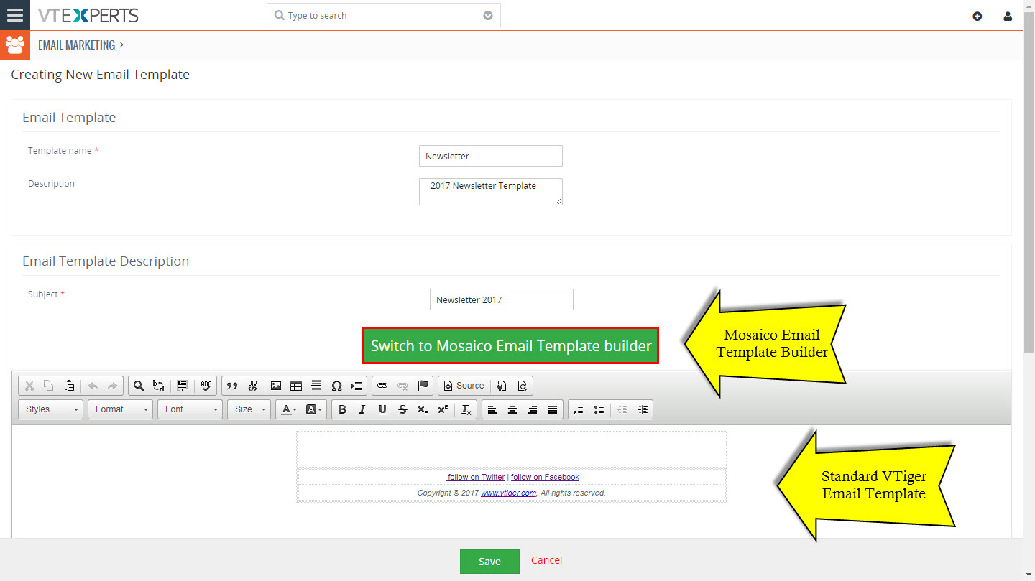1035x581 pixels.
Task: Align text left
Action: click(x=492, y=409)
